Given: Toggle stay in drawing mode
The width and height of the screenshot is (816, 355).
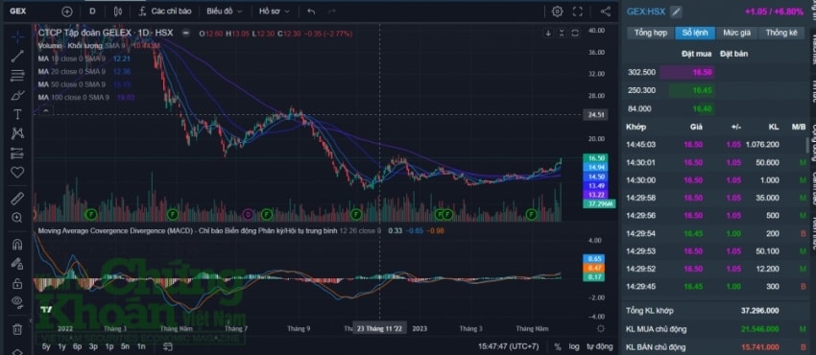Looking at the screenshot, I should (17, 264).
